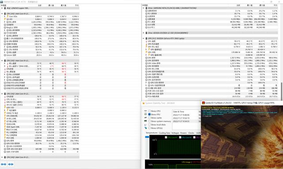Click the shrink-columns blue arrows icon
Viewport: 283px width, 169px height.
click(11, 164)
